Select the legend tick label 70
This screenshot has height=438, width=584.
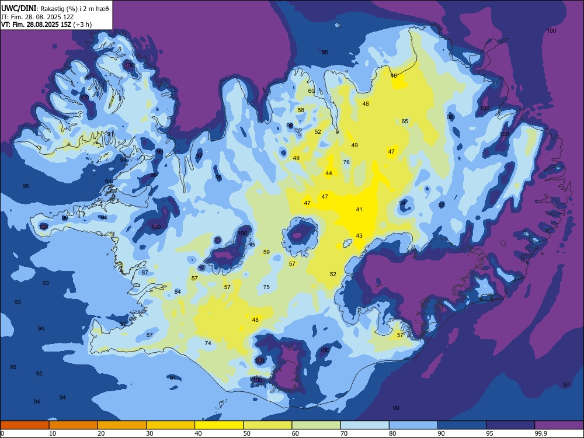coord(344,433)
